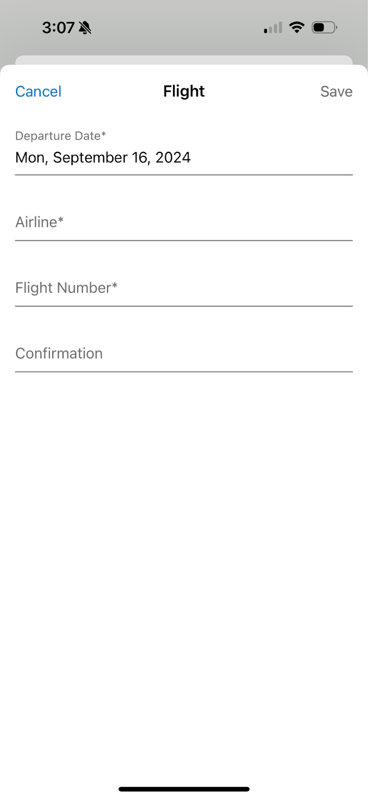Tap the asterisk next to Airline
This screenshot has height=799, width=368.
(x=61, y=220)
